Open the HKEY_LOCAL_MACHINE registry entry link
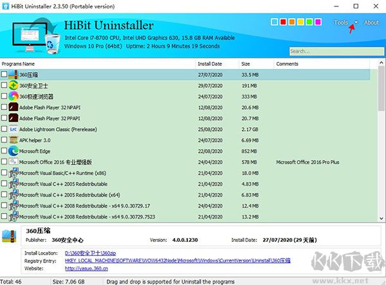 click(178, 260)
